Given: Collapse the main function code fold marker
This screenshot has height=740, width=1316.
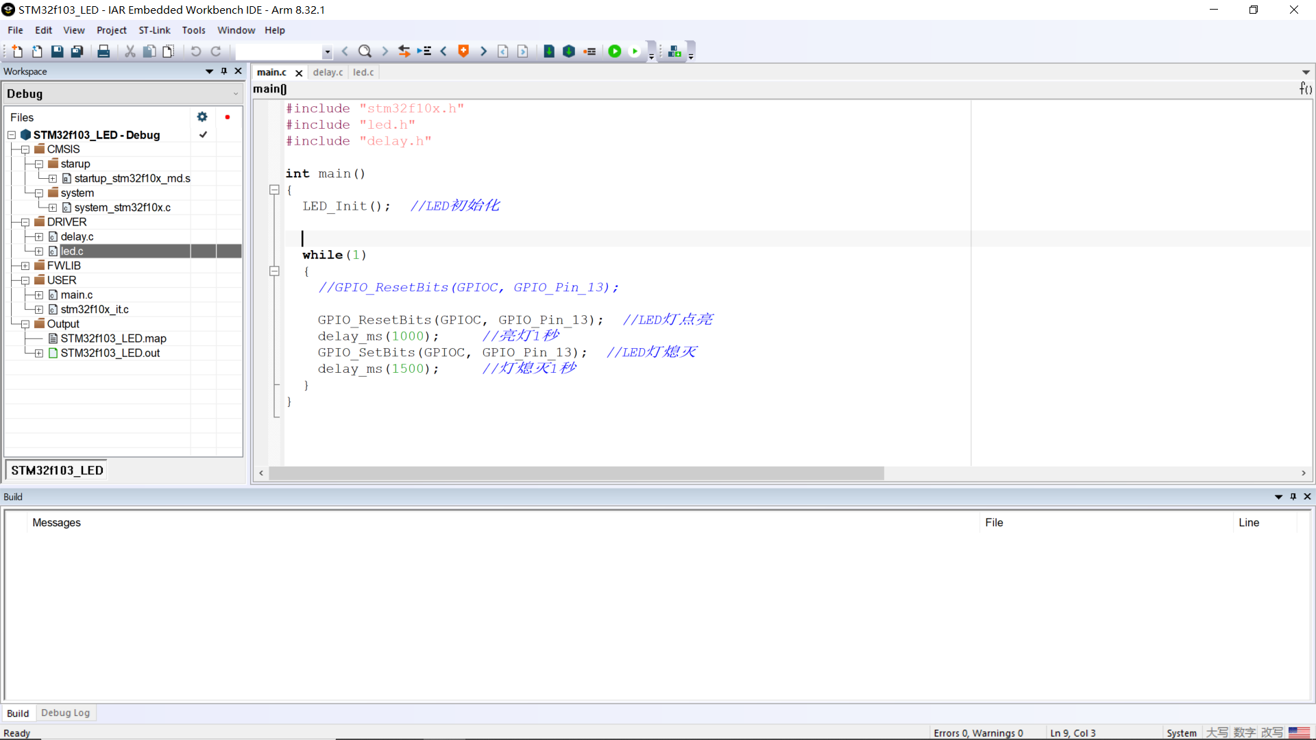Looking at the screenshot, I should tap(274, 190).
